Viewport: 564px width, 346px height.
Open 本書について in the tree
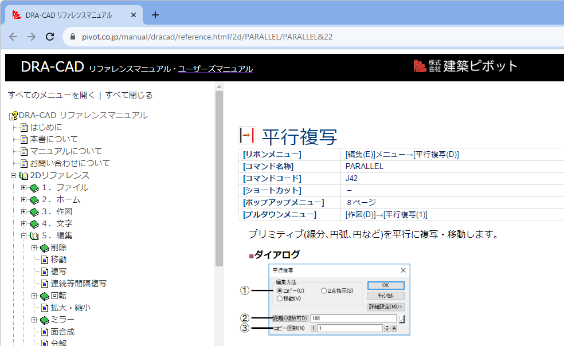pos(54,139)
